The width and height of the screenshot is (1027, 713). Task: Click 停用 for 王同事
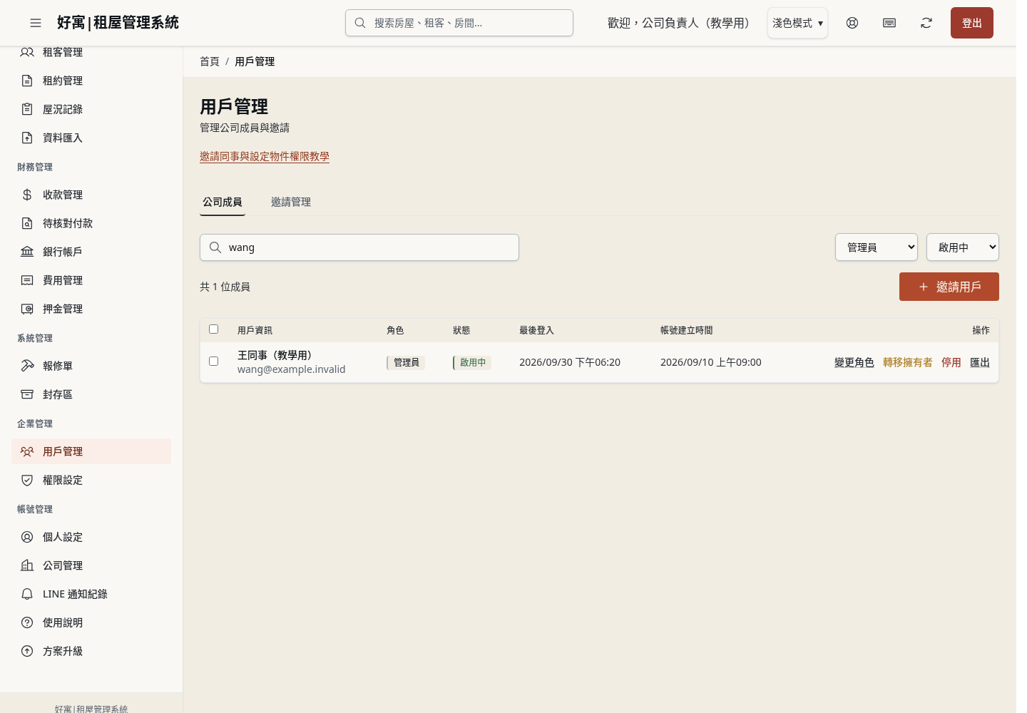[x=951, y=362]
